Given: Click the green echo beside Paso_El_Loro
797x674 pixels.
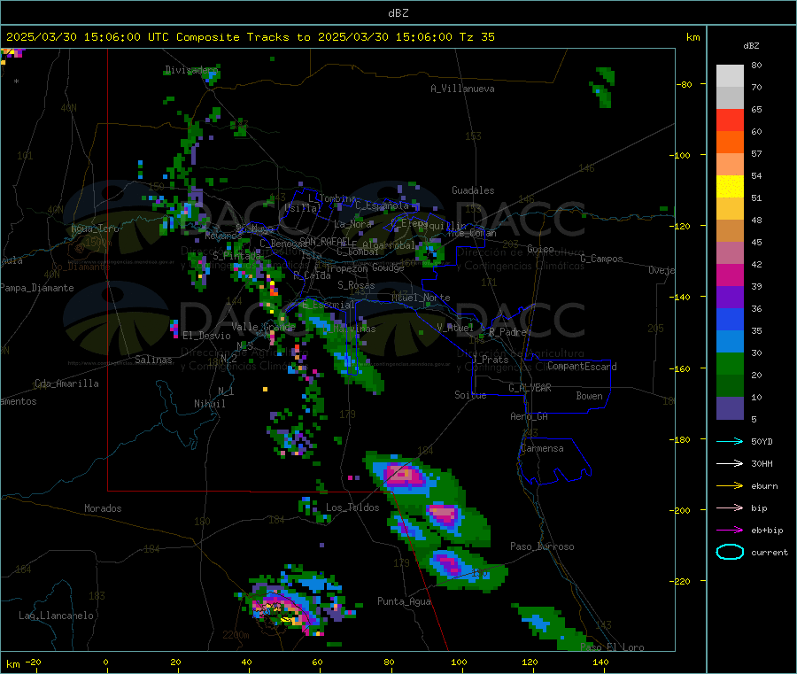Looking at the screenshot, I should [x=552, y=628].
